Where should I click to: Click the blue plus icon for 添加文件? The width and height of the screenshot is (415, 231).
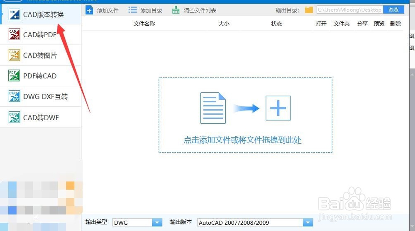pyautogui.click(x=89, y=10)
